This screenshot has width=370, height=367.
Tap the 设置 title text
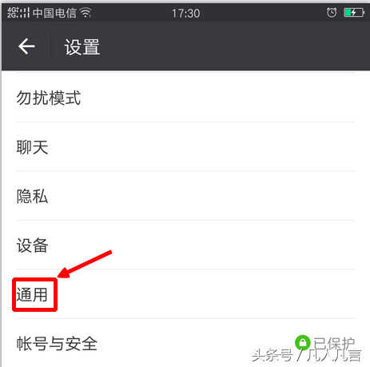82,47
